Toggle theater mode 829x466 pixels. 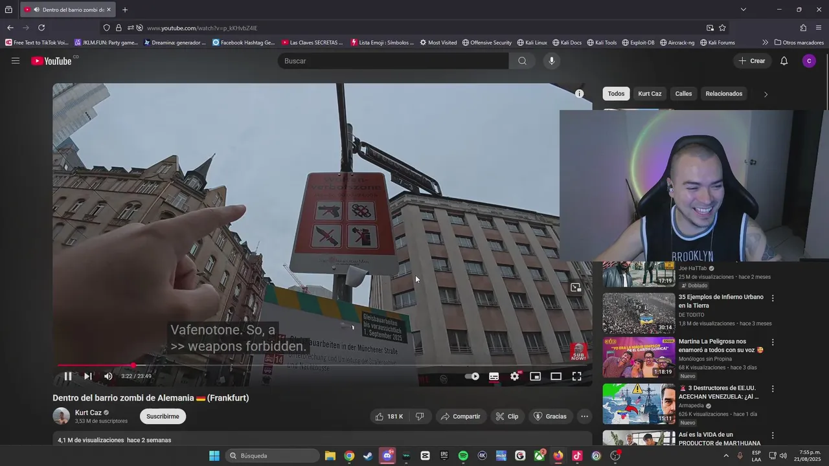pos(556,376)
